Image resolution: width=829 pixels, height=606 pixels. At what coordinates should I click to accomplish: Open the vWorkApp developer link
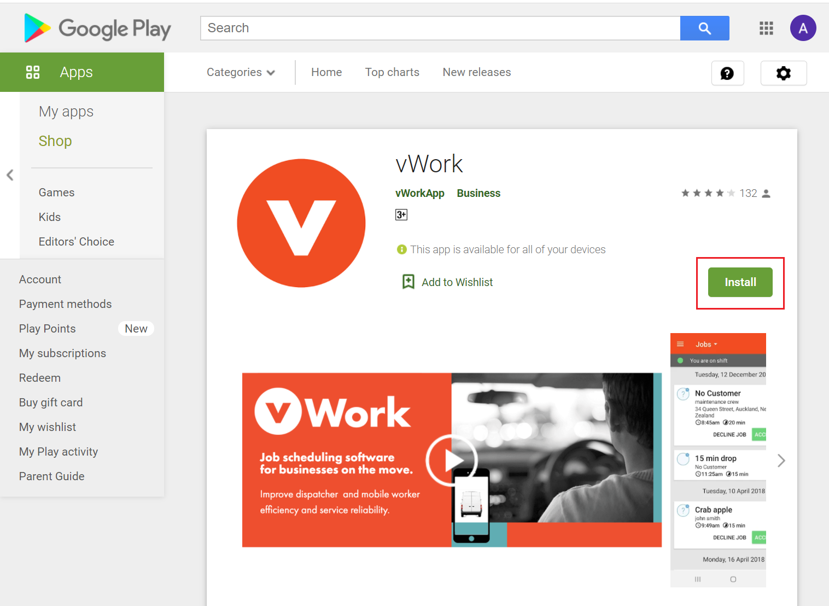click(419, 193)
